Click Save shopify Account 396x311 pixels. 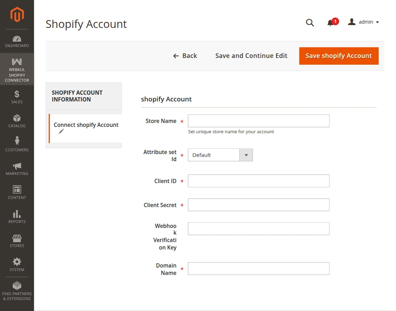(x=338, y=55)
